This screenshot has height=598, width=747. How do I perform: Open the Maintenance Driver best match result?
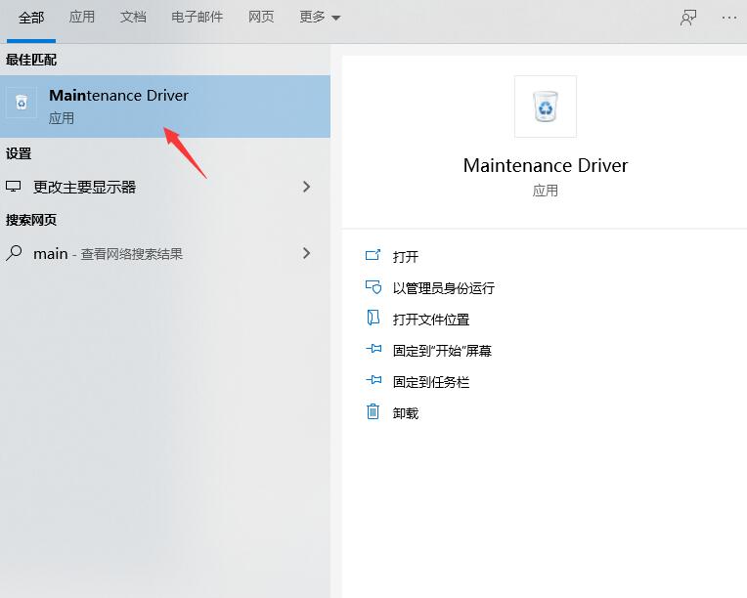tap(117, 106)
